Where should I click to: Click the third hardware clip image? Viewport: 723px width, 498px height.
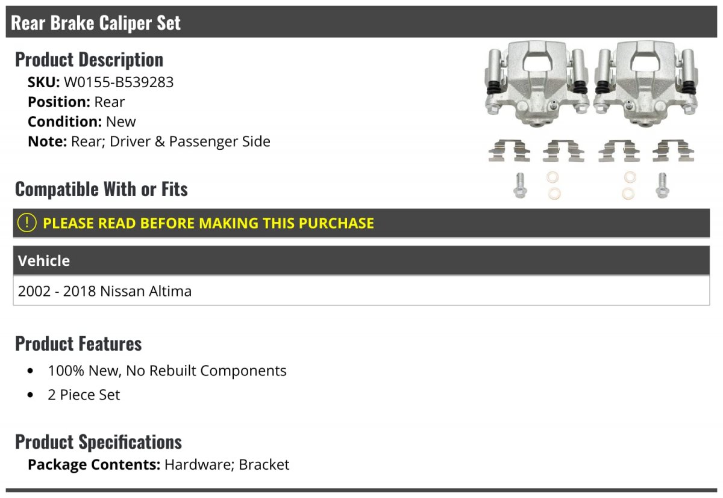pos(619,151)
